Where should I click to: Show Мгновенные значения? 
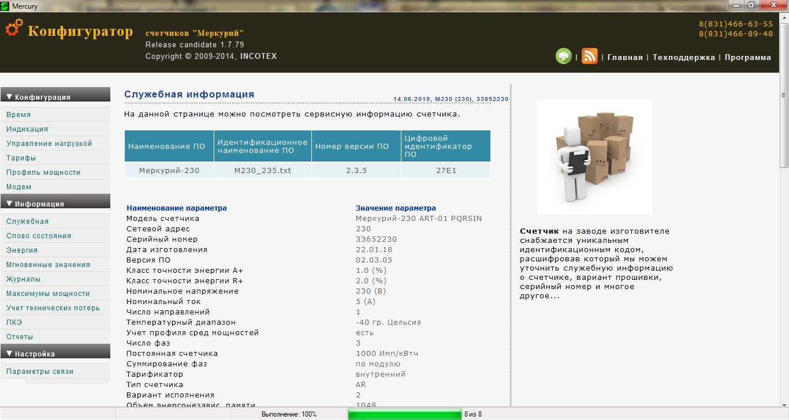click(48, 265)
